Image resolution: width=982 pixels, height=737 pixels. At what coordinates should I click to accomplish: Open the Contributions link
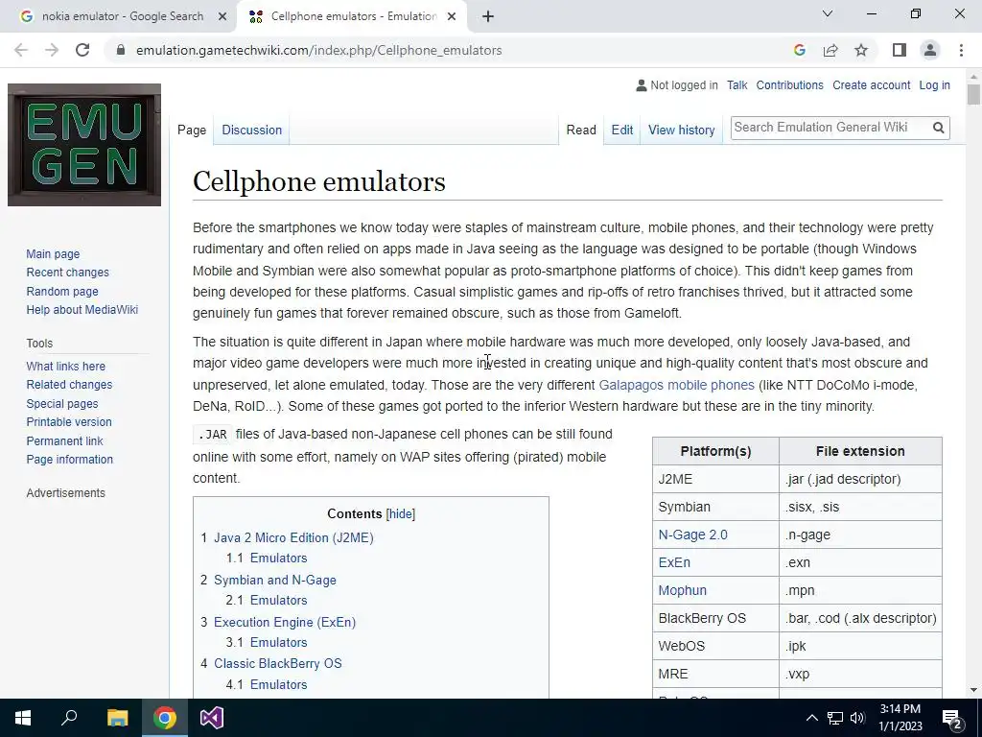(x=790, y=85)
